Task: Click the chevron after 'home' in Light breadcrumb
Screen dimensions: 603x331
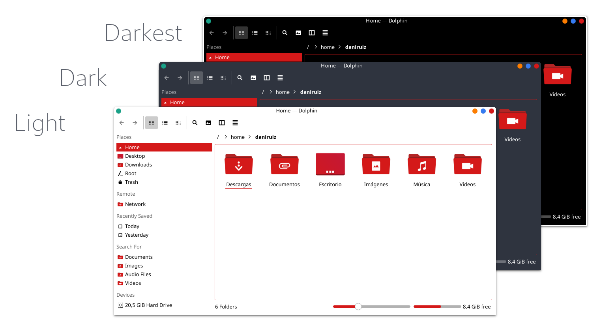Action: [x=250, y=137]
